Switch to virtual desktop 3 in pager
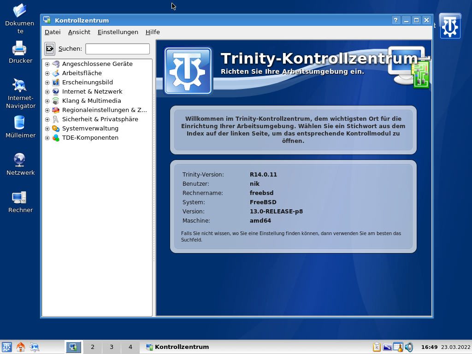The width and height of the screenshot is (472, 354). pos(112,347)
